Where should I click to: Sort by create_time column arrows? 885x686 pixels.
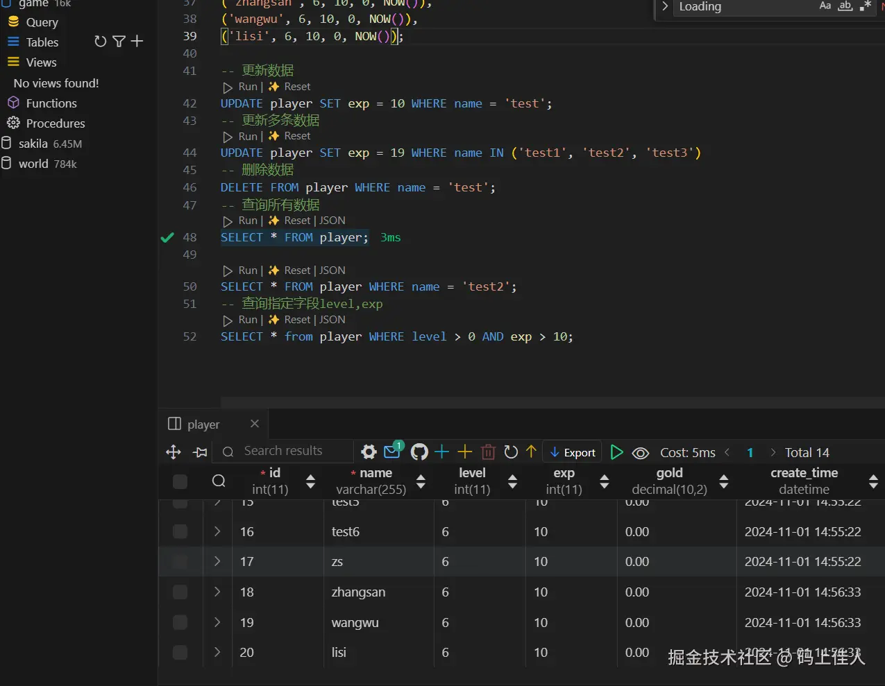pyautogui.click(x=873, y=481)
